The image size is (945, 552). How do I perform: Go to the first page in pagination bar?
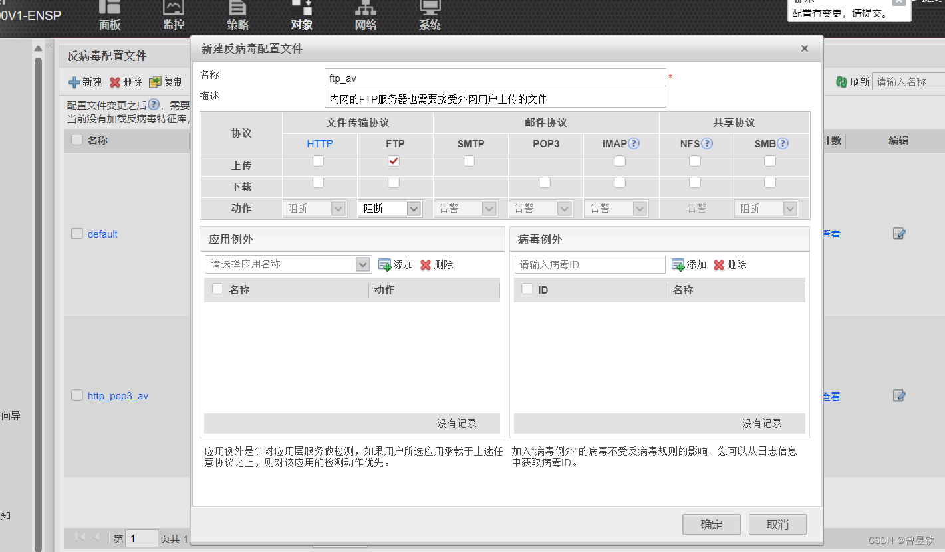click(x=80, y=537)
